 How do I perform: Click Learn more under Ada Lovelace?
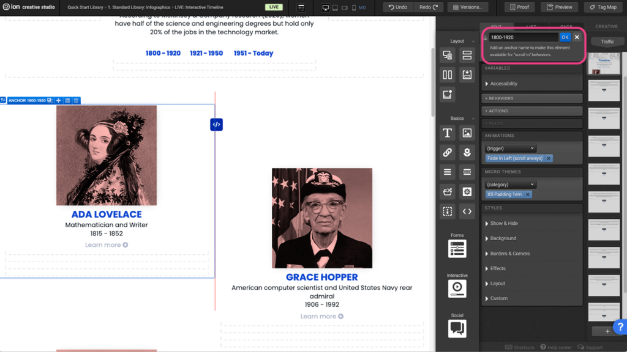coord(107,245)
